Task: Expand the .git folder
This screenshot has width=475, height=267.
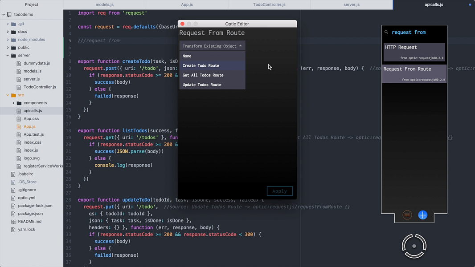Action: point(8,24)
